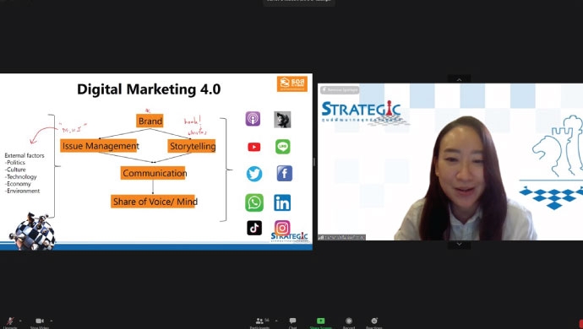Click the TikTok icon on the slide
The image size is (583, 329).
click(x=254, y=228)
